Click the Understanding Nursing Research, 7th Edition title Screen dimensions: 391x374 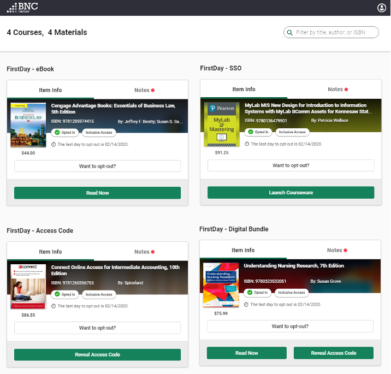294,266
